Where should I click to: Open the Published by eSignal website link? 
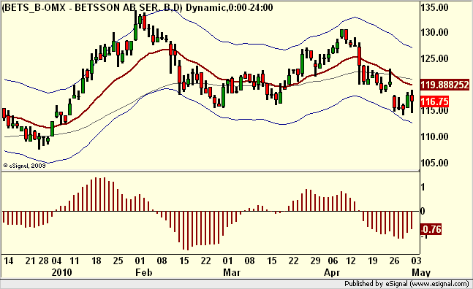click(x=406, y=284)
